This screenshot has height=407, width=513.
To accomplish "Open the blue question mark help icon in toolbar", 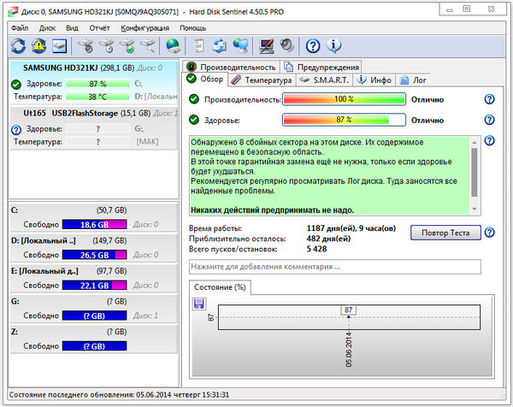I will pos(313,45).
